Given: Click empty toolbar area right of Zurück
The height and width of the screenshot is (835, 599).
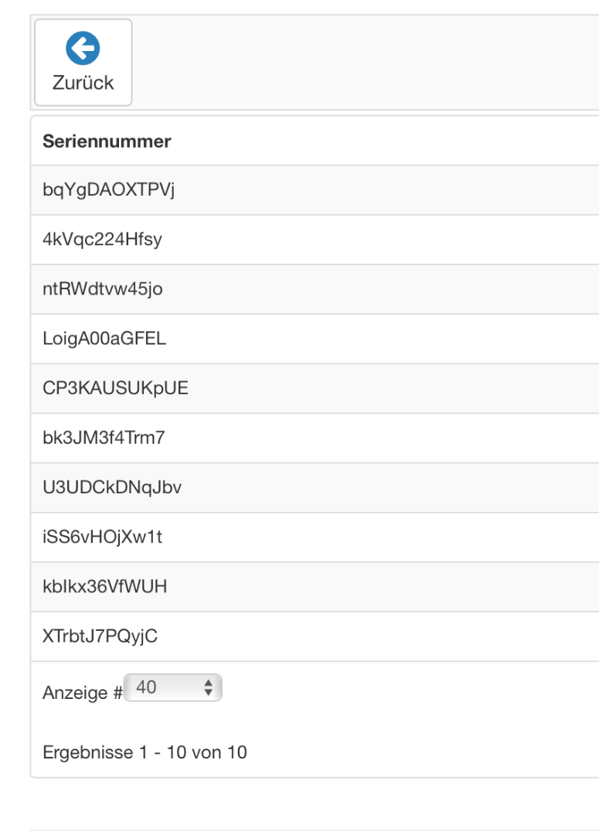Looking at the screenshot, I should 363,62.
